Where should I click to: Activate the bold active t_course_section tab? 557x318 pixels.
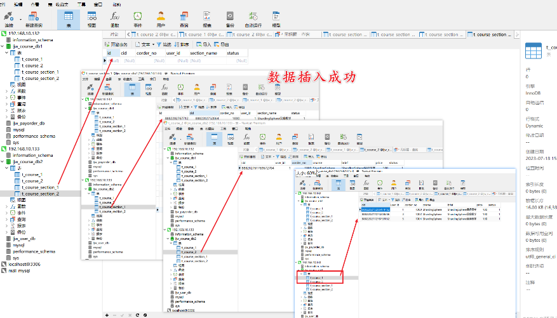click(x=490, y=35)
